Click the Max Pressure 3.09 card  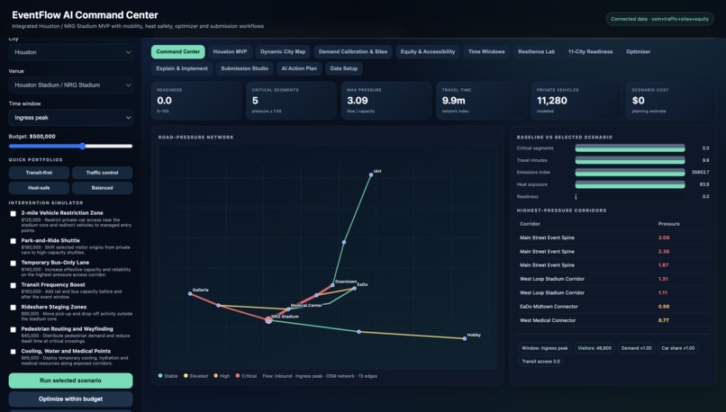[386, 101]
